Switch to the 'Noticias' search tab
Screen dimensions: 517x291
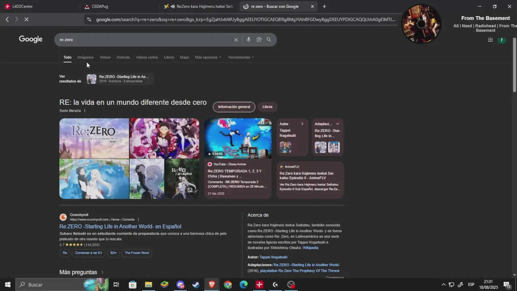pos(123,57)
